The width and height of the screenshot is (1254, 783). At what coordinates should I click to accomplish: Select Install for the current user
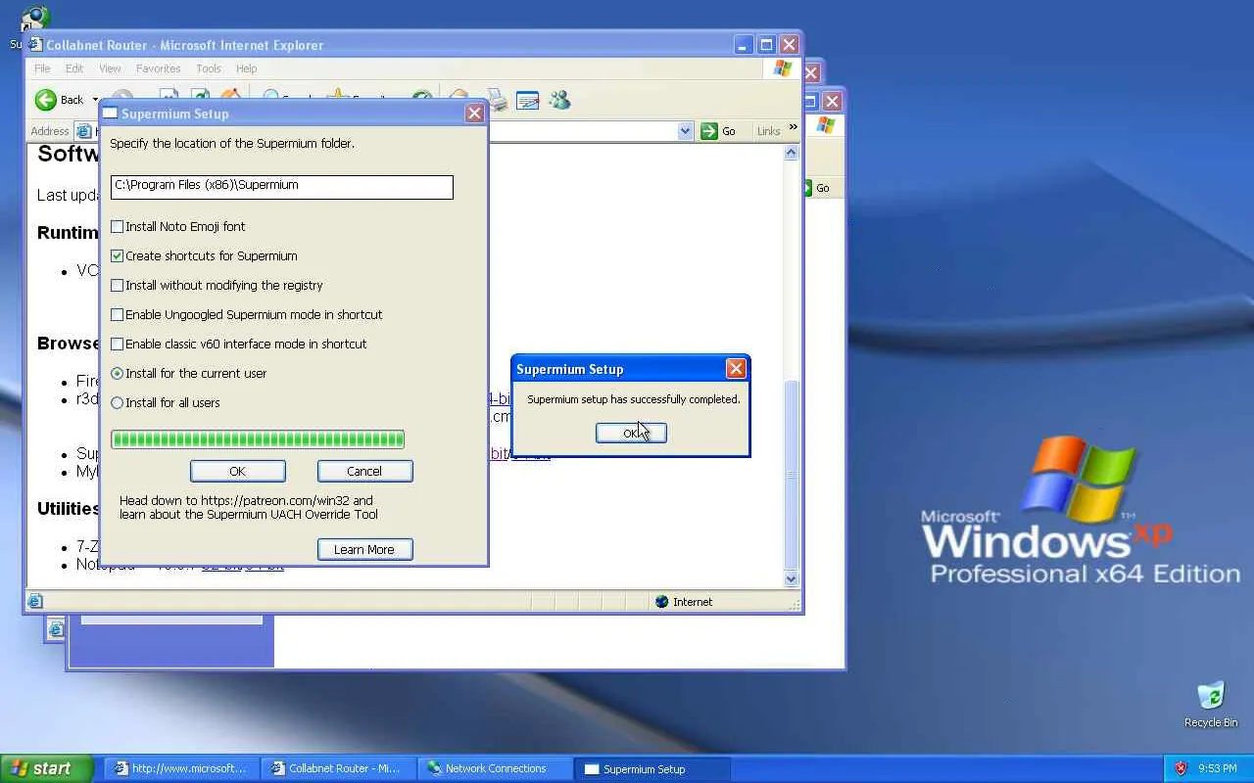tap(118, 373)
